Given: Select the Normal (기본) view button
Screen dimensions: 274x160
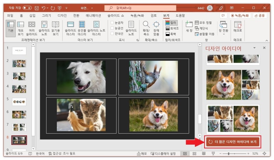Looking at the screenshot, I should tap(11, 28).
